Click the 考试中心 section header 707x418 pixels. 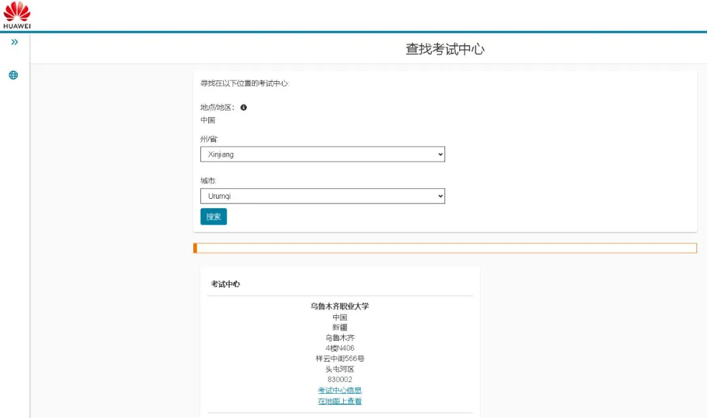click(225, 284)
